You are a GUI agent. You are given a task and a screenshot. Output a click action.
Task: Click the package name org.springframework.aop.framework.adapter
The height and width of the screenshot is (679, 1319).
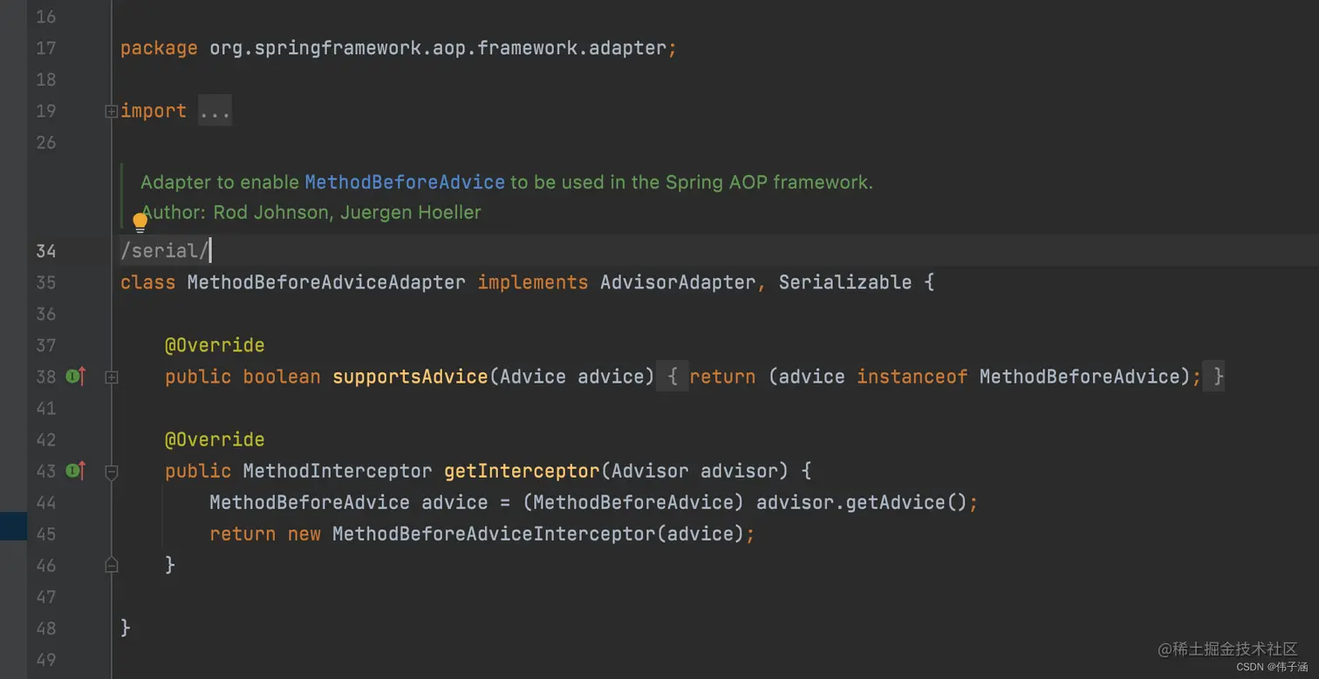(438, 48)
